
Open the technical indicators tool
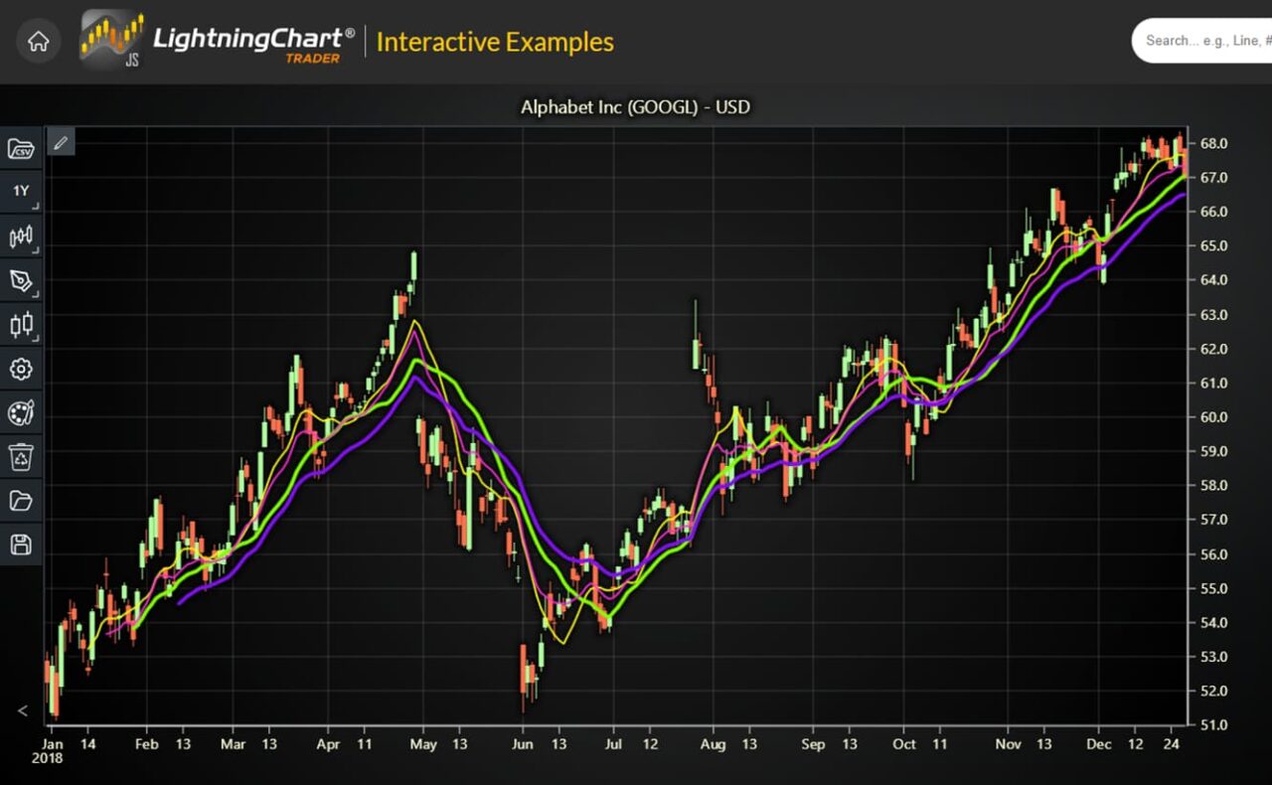[x=20, y=236]
